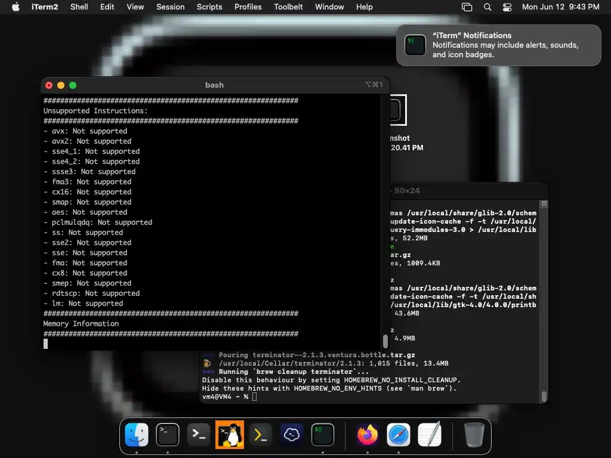Click 'pclmulqdq: Not supported' line
611x458 pixels.
[x=98, y=222]
